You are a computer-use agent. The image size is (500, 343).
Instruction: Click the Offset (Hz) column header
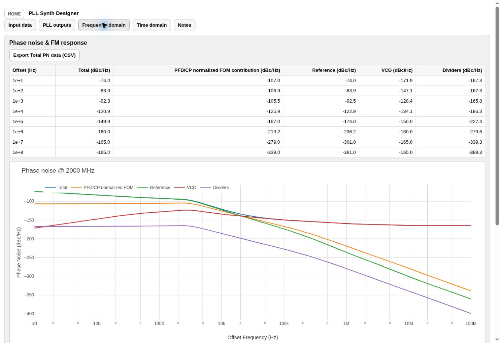coord(32,70)
